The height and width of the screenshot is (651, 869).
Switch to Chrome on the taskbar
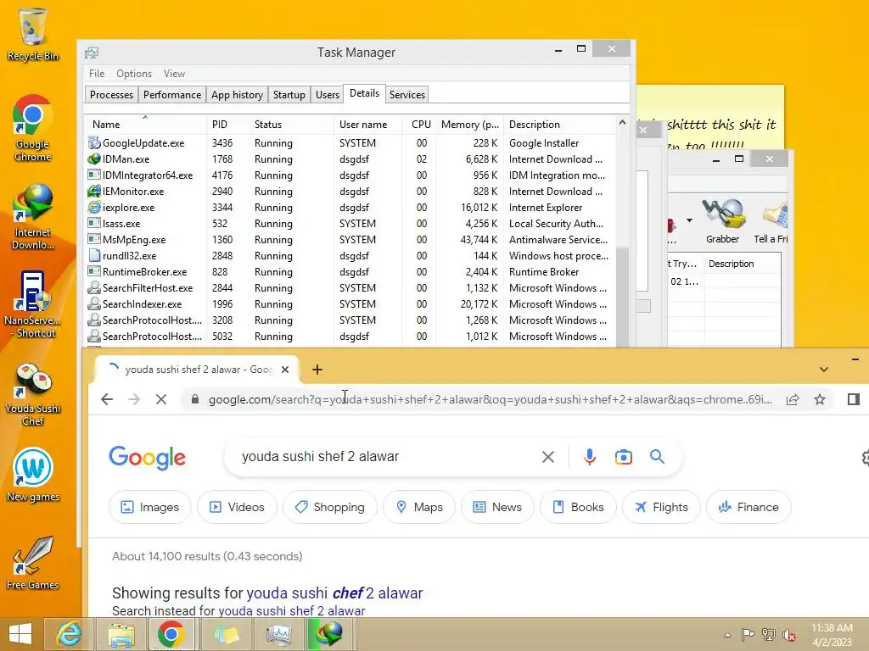click(171, 634)
